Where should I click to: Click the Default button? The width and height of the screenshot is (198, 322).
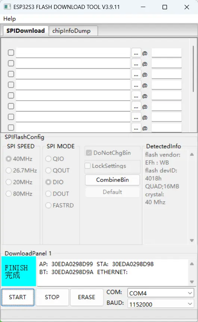coord(112,192)
